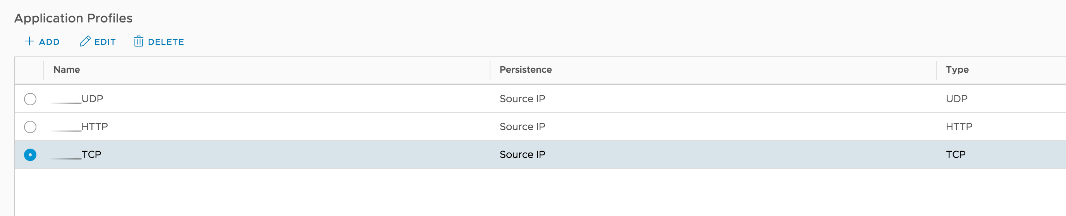
Task: Click the DELETE button label
Action: (166, 42)
